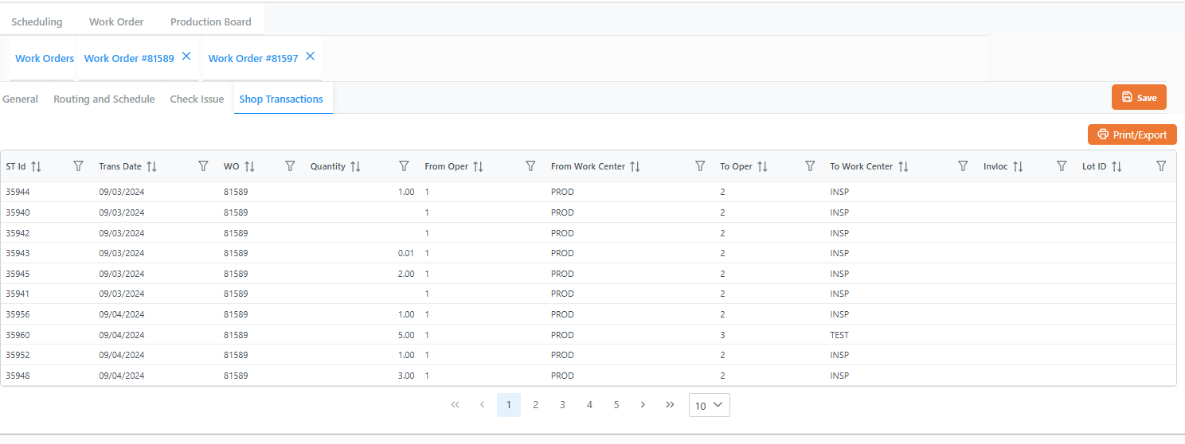Sort by Lot ID column arrows
The image size is (1185, 444).
pyautogui.click(x=1117, y=166)
